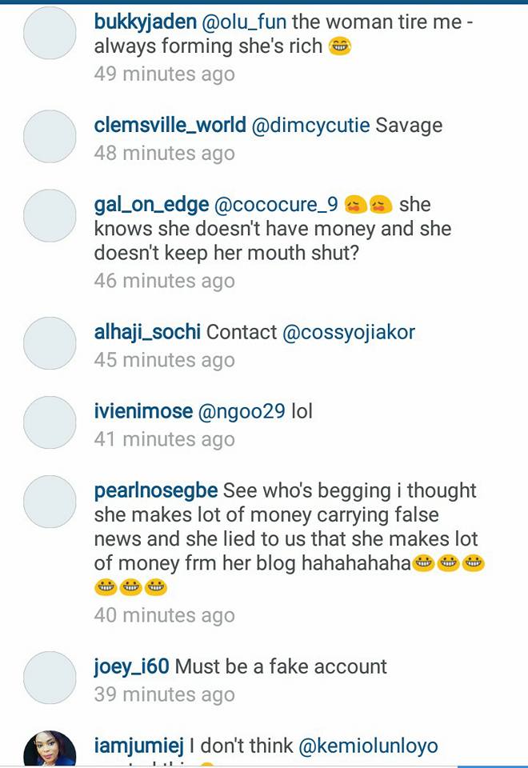Open gal_on_edge's avatar picture
The image size is (528, 768).
(x=50, y=215)
